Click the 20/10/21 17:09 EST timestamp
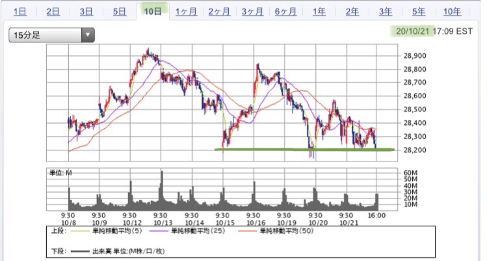Viewport: 487px width, 261px height. 434,31
